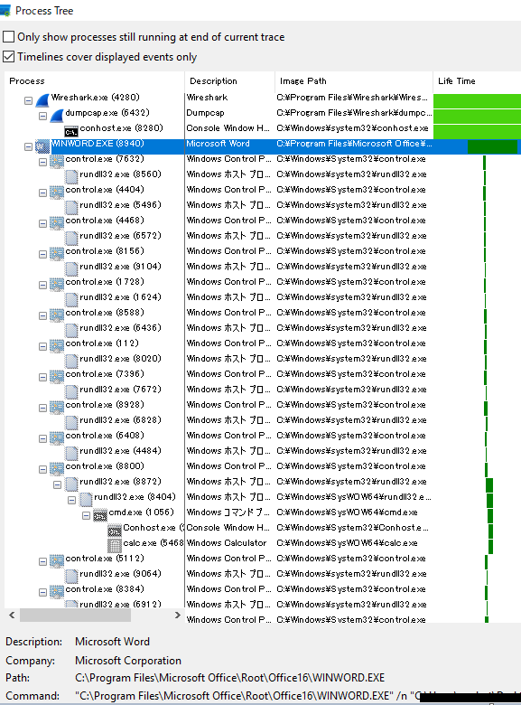Image resolution: width=521 pixels, height=705 pixels.
Task: Click the WINWORD.EXE path value text
Action: (229, 678)
